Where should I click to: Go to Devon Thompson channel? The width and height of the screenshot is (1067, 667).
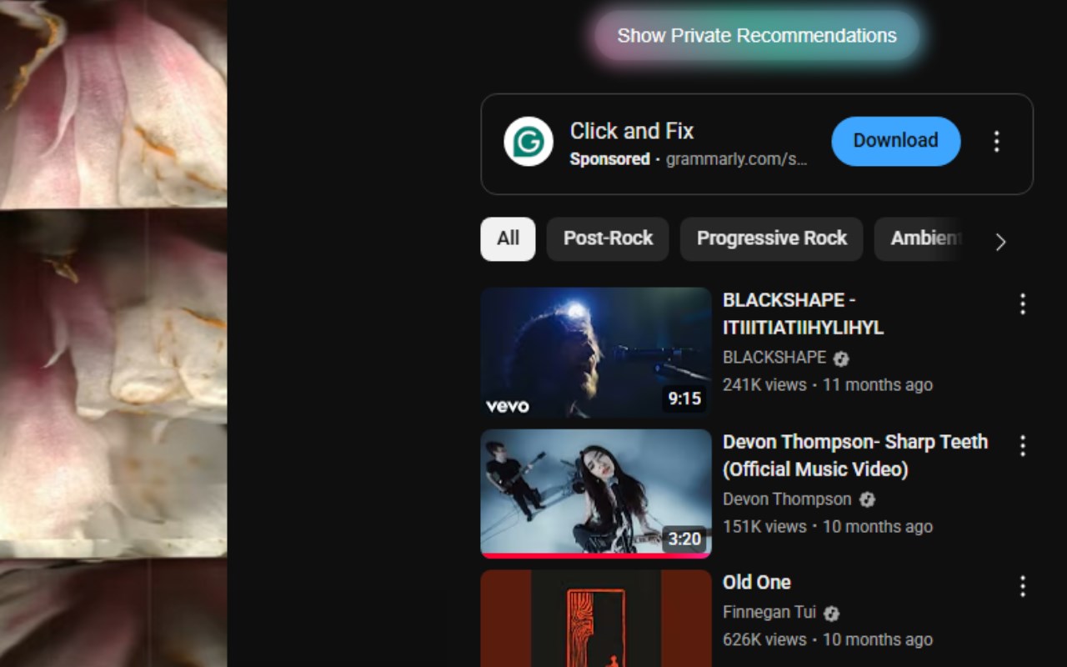point(787,499)
